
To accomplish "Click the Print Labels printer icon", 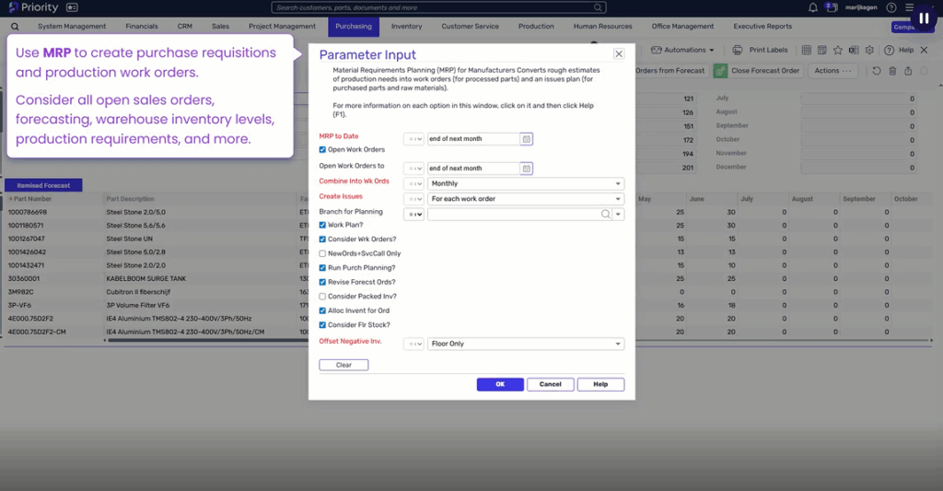I will 737,50.
